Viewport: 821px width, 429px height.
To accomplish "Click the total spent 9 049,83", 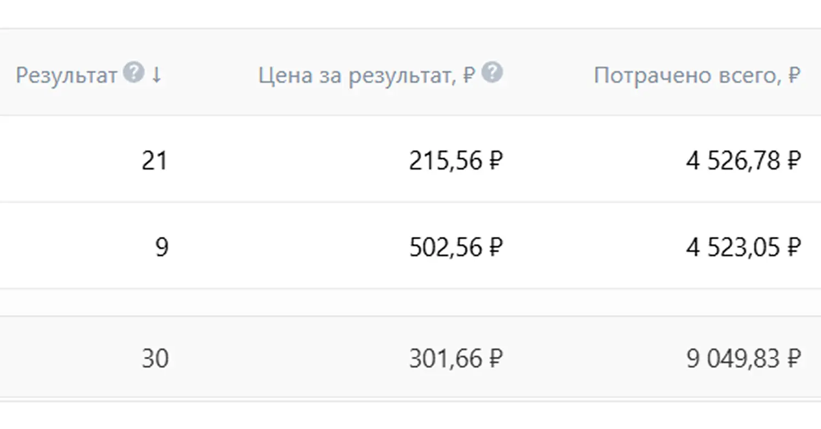I will click(x=733, y=359).
